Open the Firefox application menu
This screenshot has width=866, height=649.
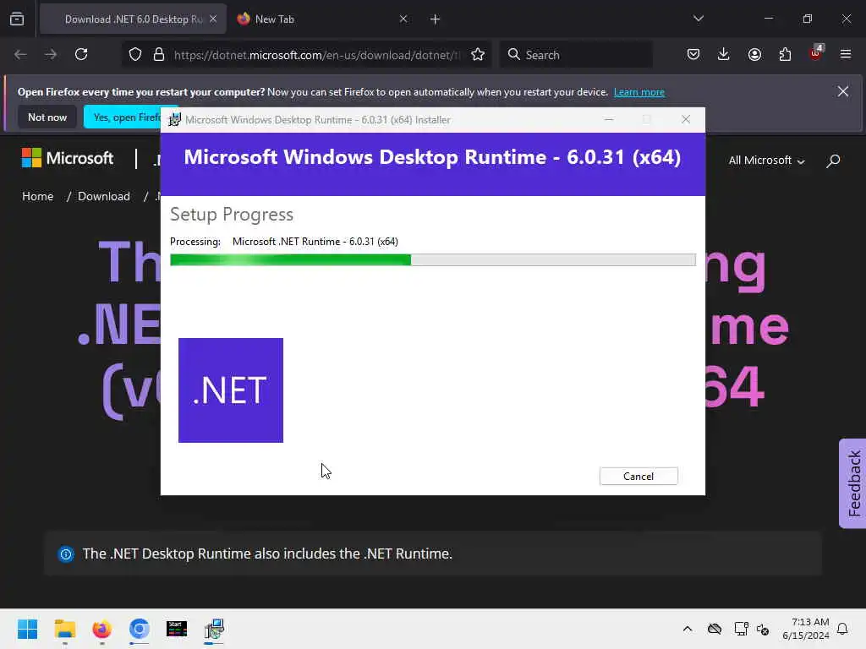point(846,55)
